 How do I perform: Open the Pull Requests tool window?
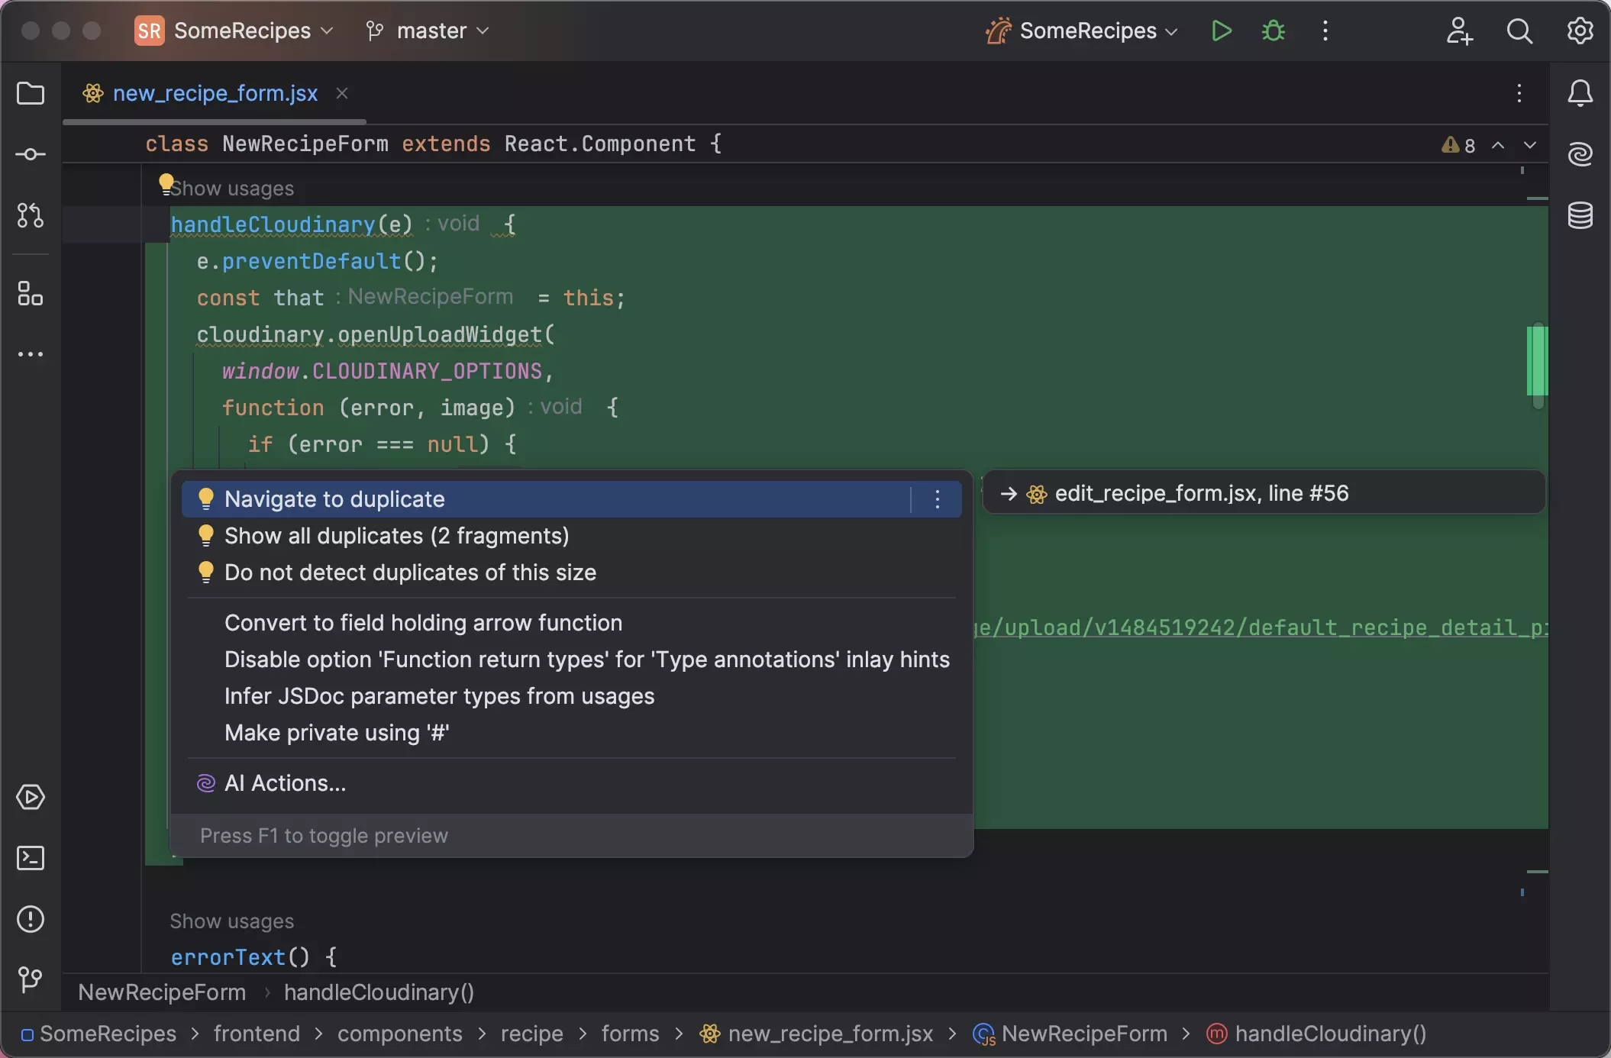click(31, 216)
